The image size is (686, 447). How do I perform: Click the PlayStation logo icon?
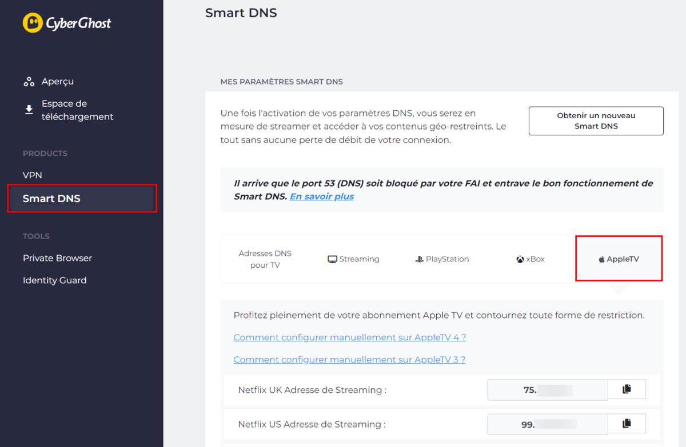(x=419, y=259)
